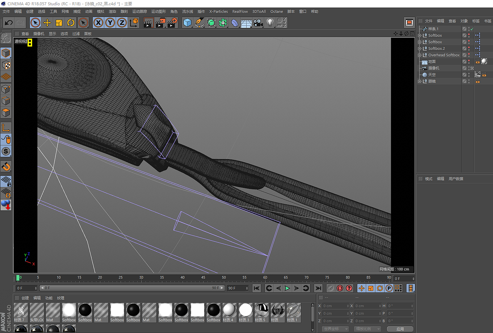This screenshot has height=333, width=493.
Task: Click the material manager vertical scrollbar
Action: [x=313, y=317]
